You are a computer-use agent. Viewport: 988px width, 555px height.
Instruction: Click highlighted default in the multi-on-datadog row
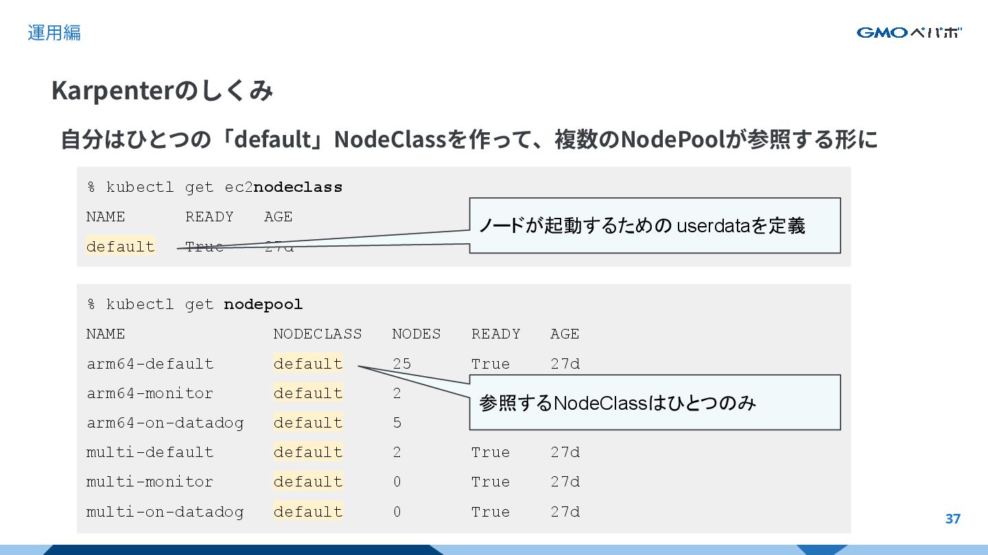(x=307, y=512)
